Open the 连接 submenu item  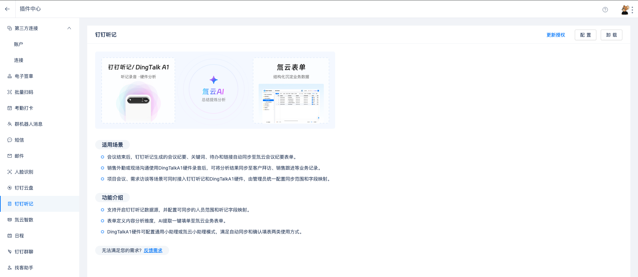coord(40,60)
